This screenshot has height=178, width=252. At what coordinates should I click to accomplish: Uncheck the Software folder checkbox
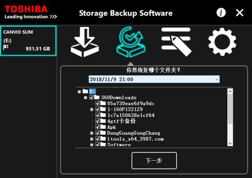[98, 144]
